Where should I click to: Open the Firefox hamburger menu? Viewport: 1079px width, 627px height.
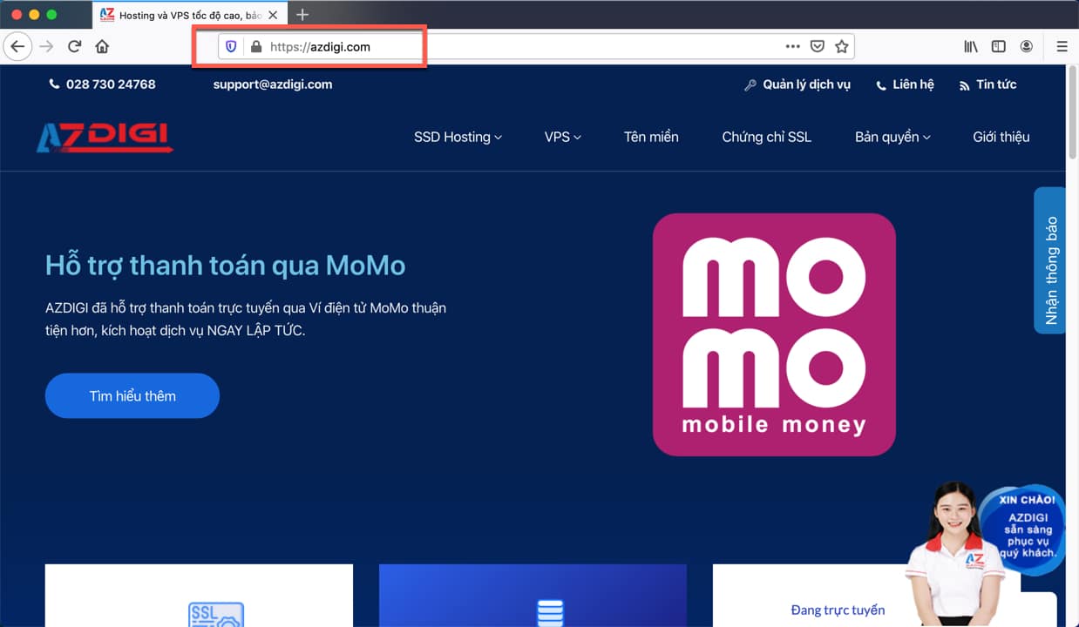(x=1062, y=47)
